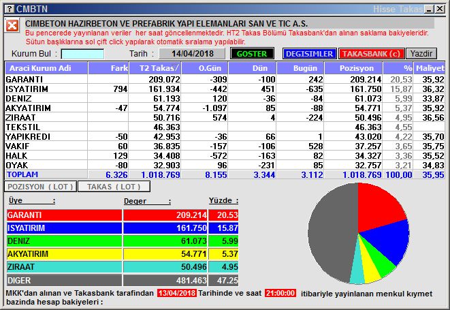Click Bugün value 528

coord(315,146)
